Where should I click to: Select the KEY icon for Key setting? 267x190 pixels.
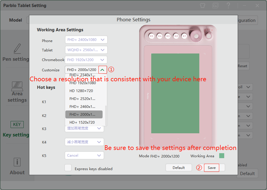click(17, 125)
